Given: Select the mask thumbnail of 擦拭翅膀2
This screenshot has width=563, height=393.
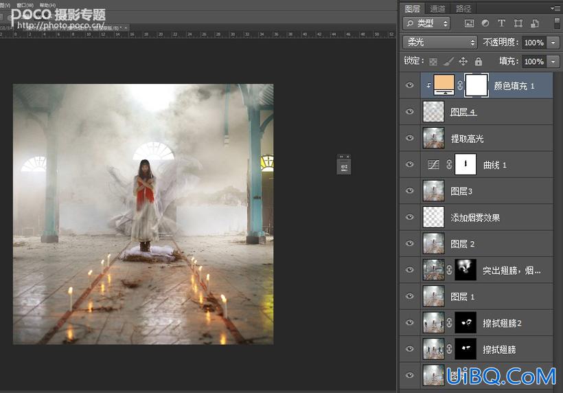Looking at the screenshot, I should coord(466,322).
